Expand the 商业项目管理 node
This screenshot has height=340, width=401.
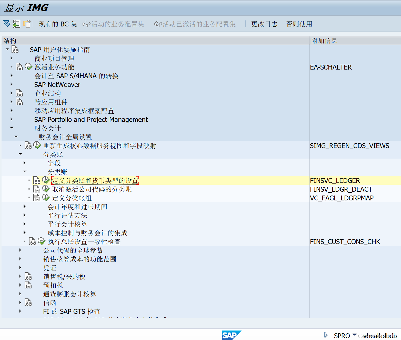[11, 58]
